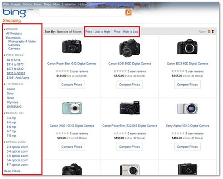Click the Bing logo
The height and width of the screenshot is (179, 223).
(15, 13)
